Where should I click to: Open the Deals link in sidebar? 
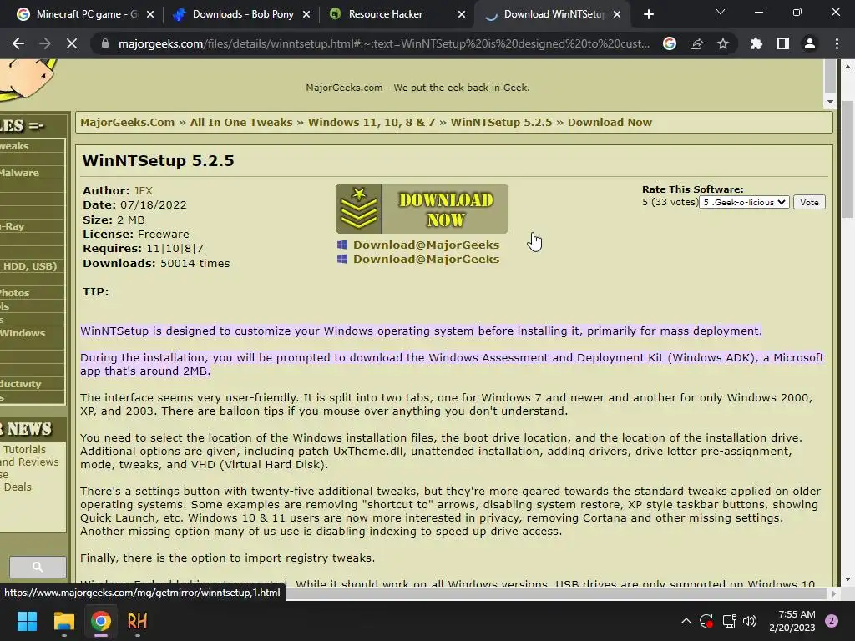(18, 487)
